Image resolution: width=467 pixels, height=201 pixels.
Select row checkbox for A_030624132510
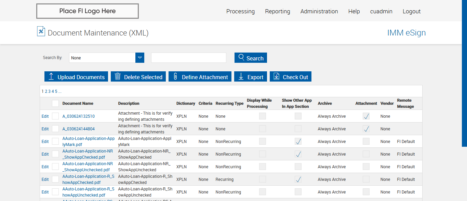click(x=55, y=116)
